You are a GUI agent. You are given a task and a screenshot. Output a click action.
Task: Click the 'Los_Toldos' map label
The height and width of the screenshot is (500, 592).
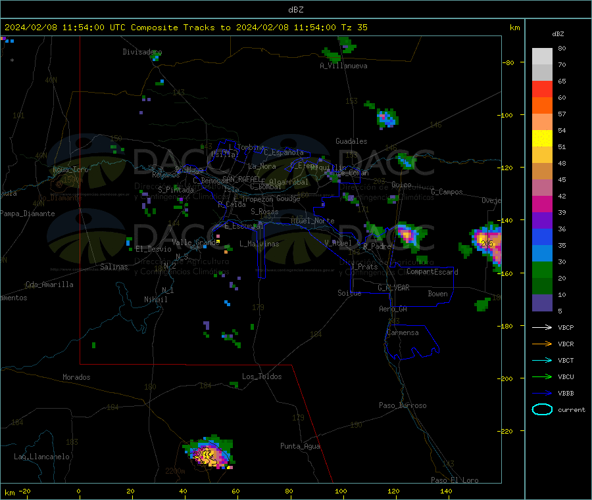pyautogui.click(x=262, y=376)
